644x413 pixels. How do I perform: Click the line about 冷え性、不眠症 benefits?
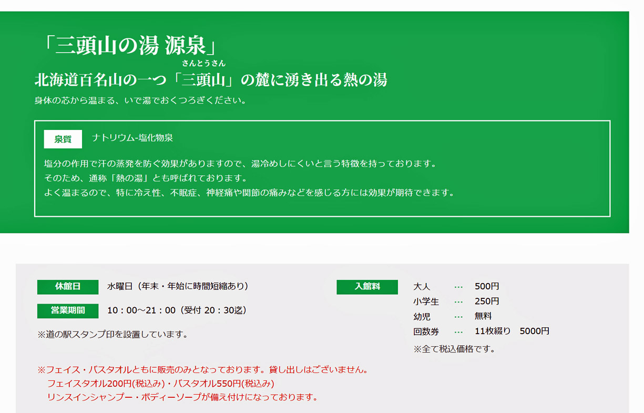pyautogui.click(x=249, y=193)
